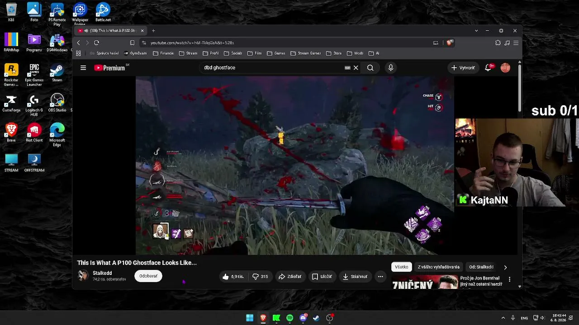The width and height of the screenshot is (579, 325).
Task: Subscribe using the Odoberať button
Action: click(148, 276)
